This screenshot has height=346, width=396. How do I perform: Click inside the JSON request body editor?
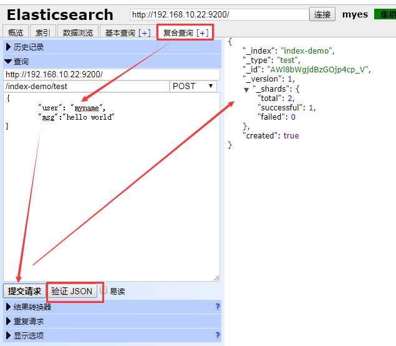coord(112,187)
